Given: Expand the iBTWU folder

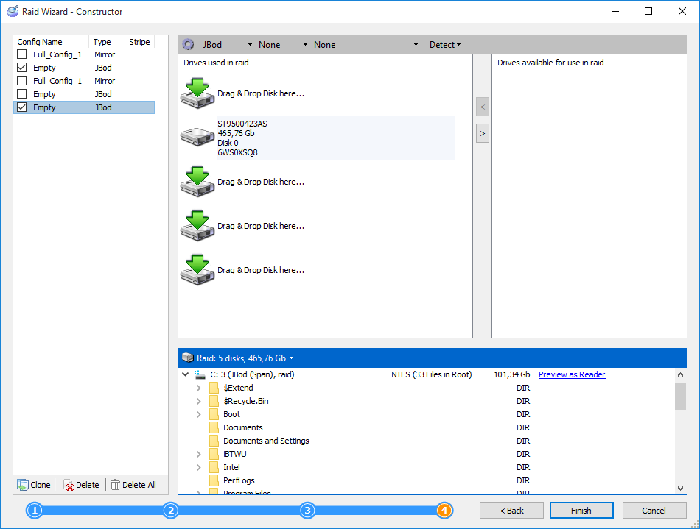Looking at the screenshot, I should pyautogui.click(x=199, y=454).
